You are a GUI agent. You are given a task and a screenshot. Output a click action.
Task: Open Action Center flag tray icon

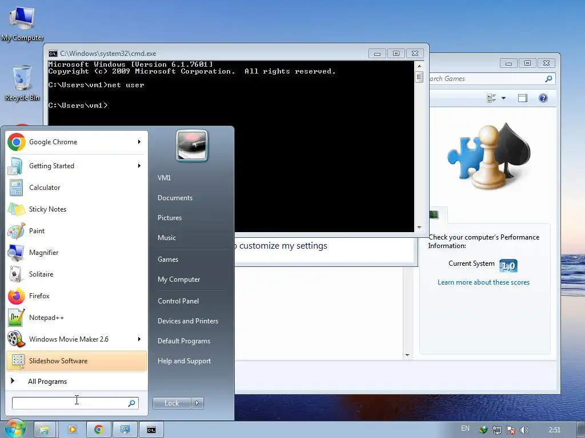pos(511,430)
